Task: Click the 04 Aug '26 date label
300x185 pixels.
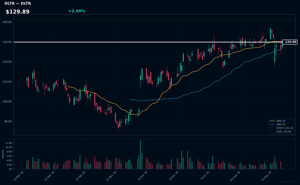Action: (235, 176)
